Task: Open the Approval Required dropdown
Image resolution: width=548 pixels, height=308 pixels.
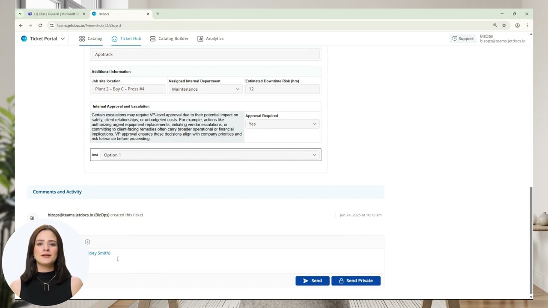Action: [x=283, y=124]
